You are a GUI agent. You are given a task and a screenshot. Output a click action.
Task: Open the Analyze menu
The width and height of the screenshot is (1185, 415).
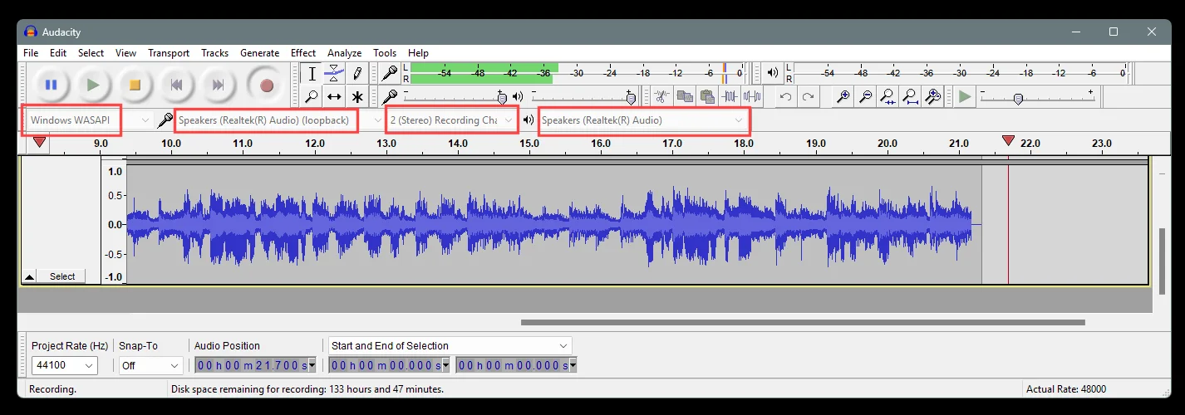[x=344, y=52]
